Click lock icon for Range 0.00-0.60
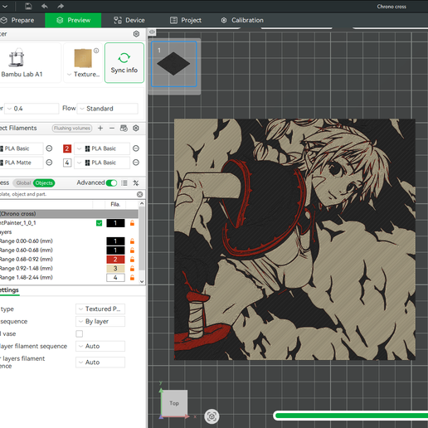This screenshot has width=428, height=428. tap(132, 241)
